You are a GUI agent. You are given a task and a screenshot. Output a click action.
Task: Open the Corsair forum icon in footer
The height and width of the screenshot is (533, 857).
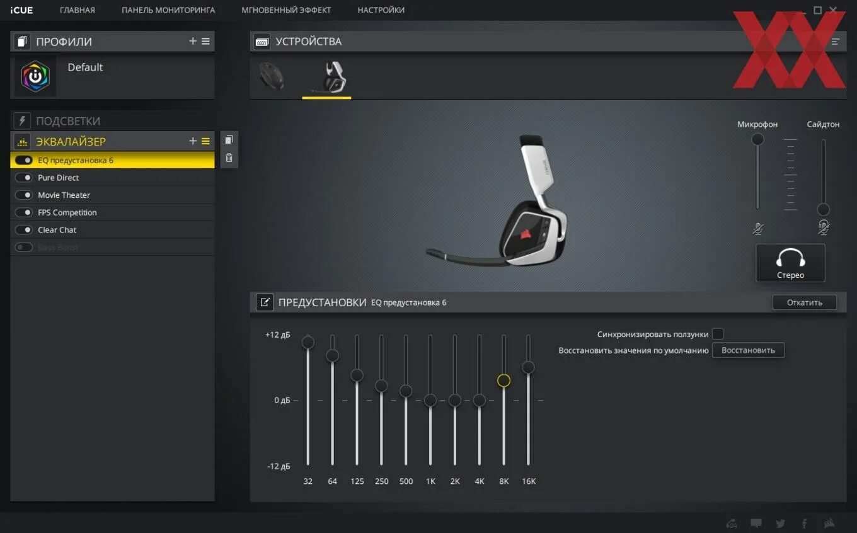tap(732, 523)
